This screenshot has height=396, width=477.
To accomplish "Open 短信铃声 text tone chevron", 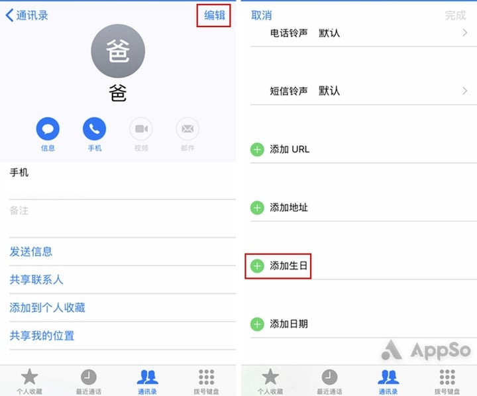I will click(464, 91).
